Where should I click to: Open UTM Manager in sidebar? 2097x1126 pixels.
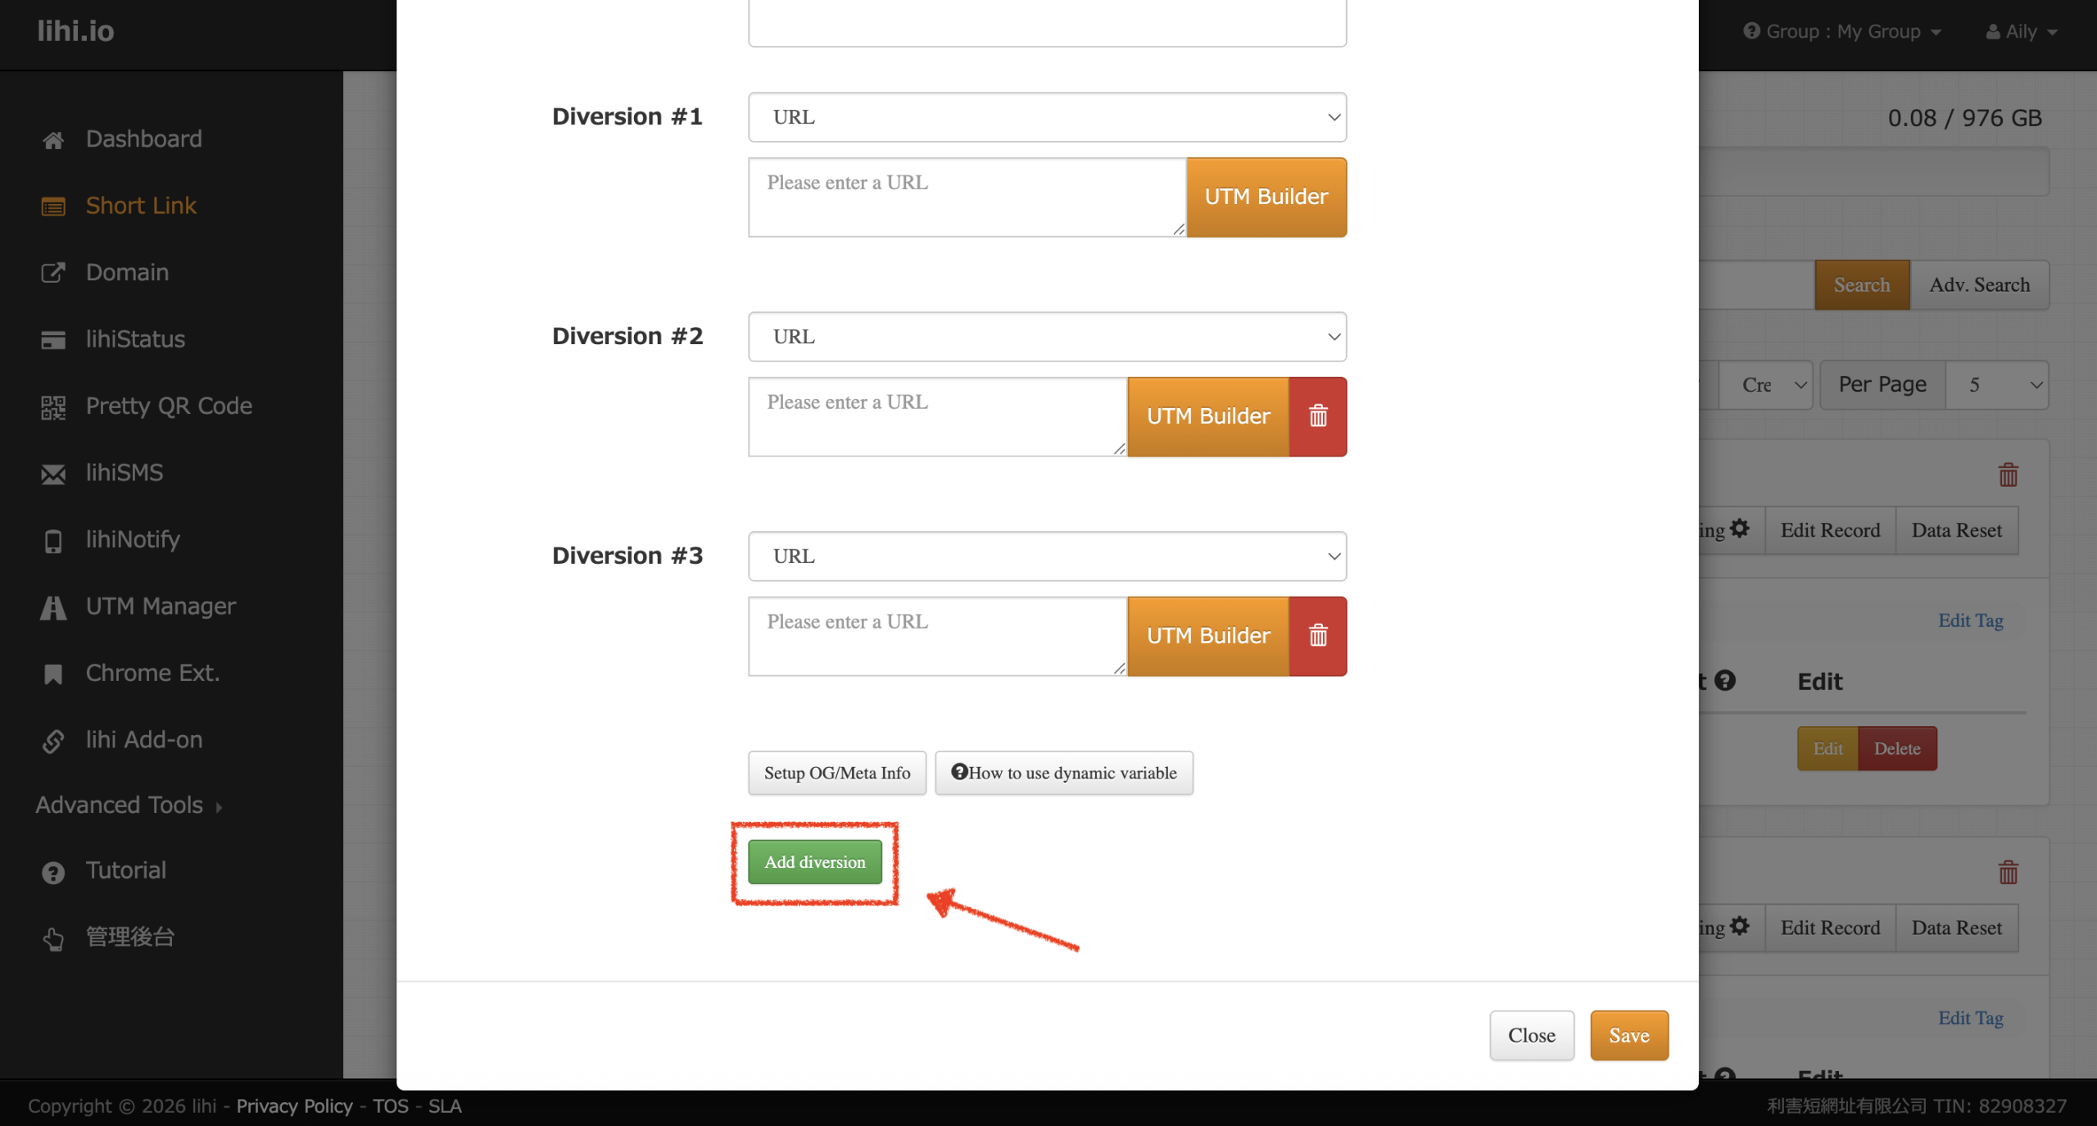pos(160,606)
